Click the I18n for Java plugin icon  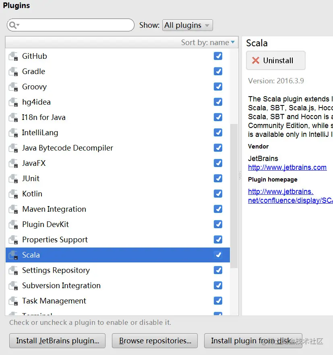coord(13,117)
